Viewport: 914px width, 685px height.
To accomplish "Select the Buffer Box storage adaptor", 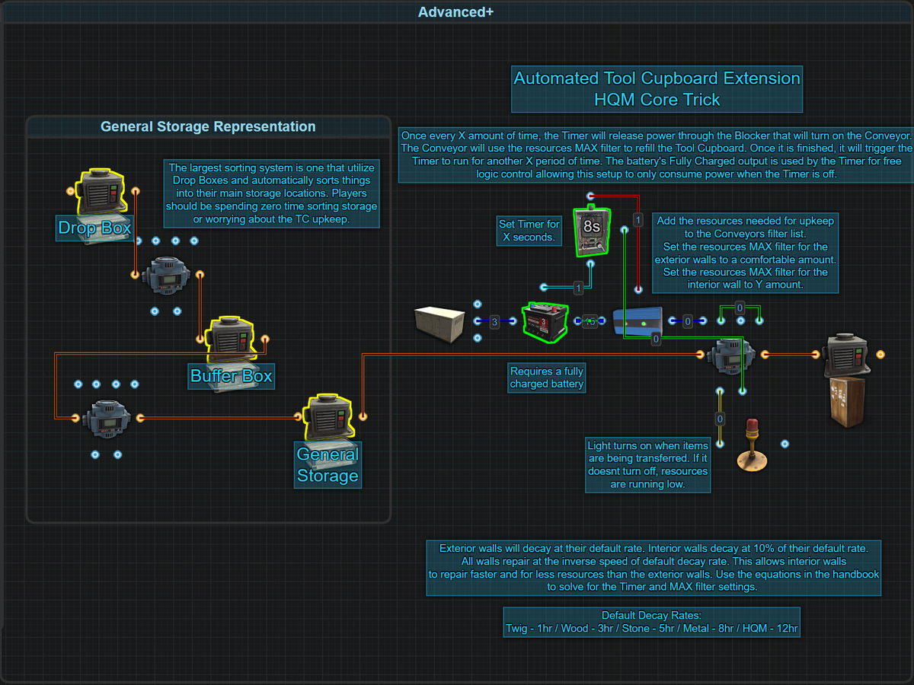I will coord(232,339).
